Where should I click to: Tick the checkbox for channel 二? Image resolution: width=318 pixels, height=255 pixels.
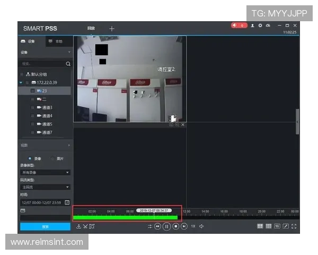pyautogui.click(x=32, y=99)
